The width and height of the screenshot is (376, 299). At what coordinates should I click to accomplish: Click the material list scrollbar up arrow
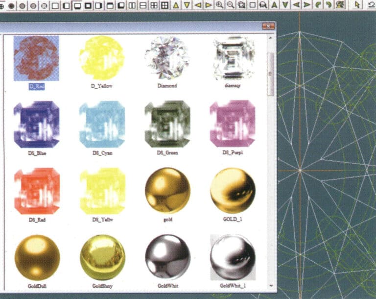point(270,38)
